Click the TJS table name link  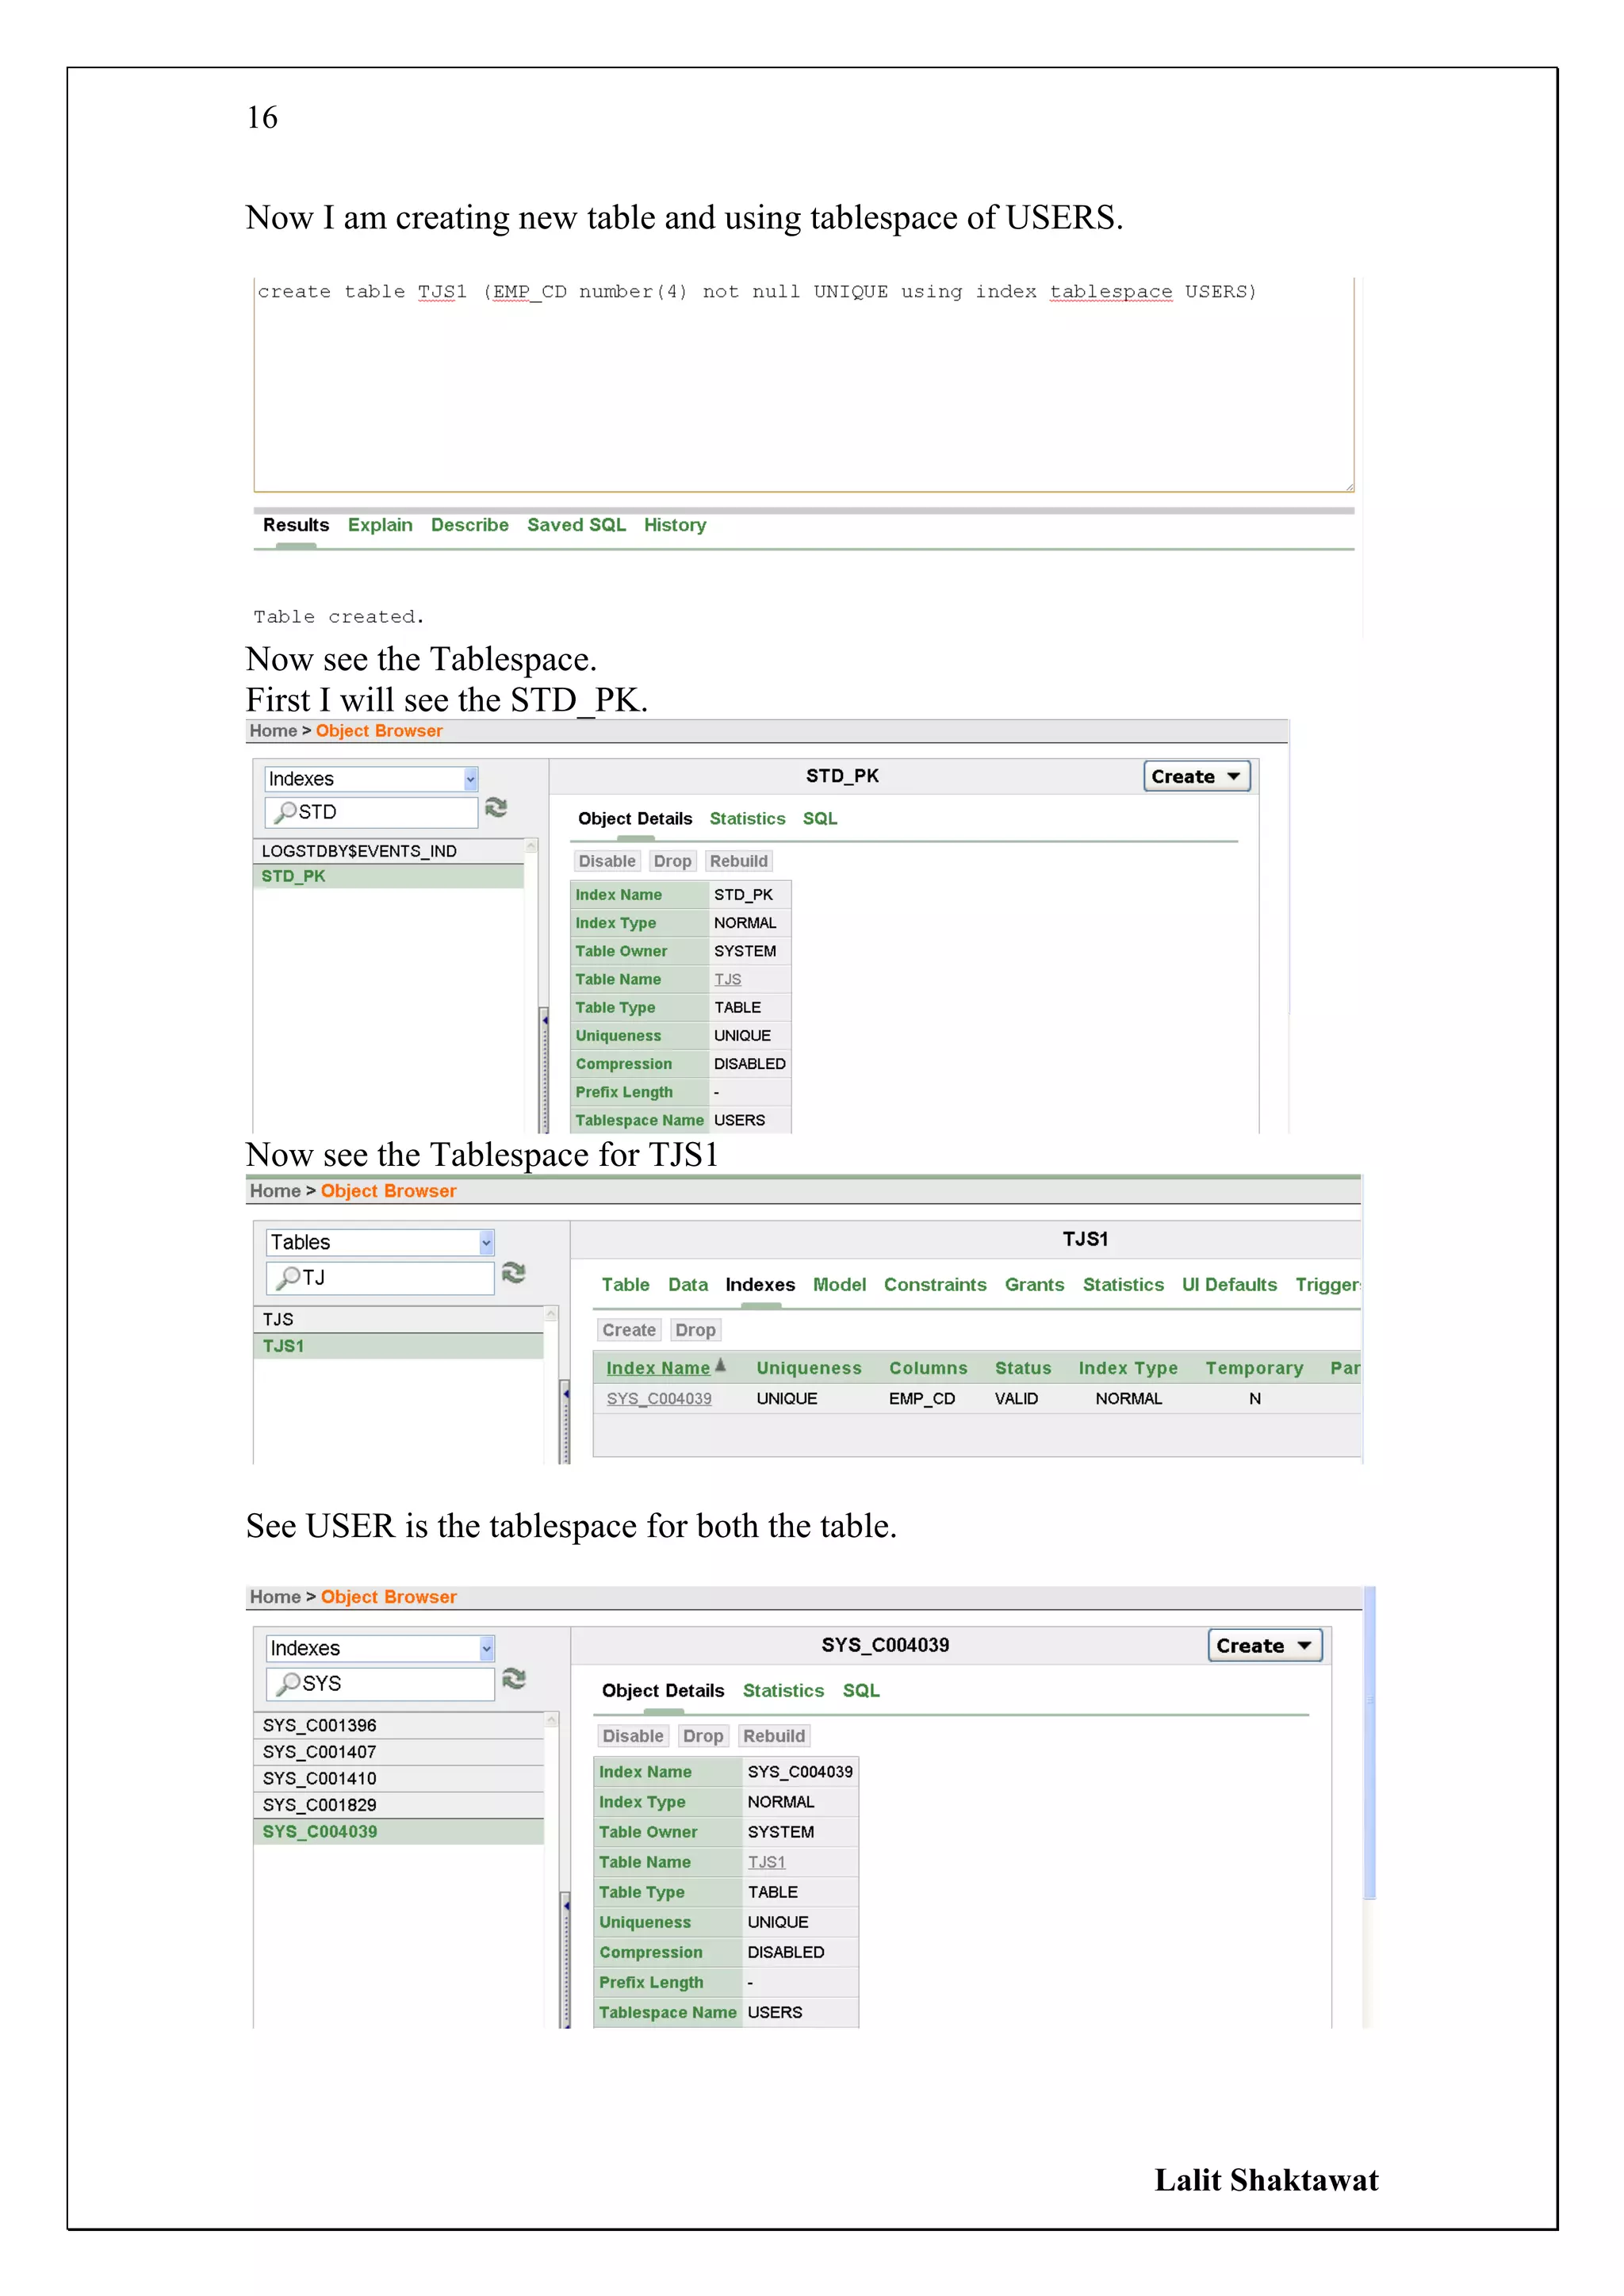(727, 979)
